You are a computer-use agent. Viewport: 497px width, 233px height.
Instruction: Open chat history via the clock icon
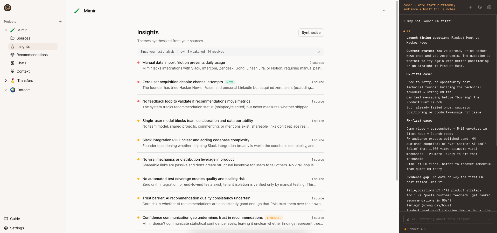coord(480,7)
